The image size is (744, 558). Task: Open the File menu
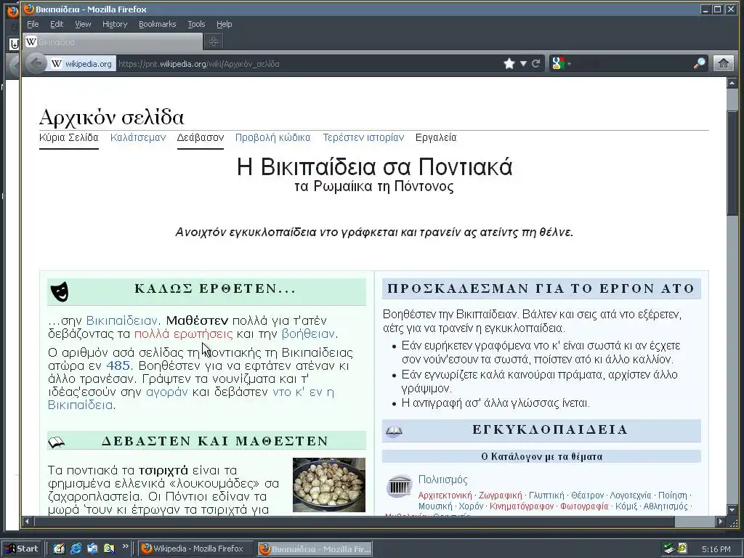point(33,24)
